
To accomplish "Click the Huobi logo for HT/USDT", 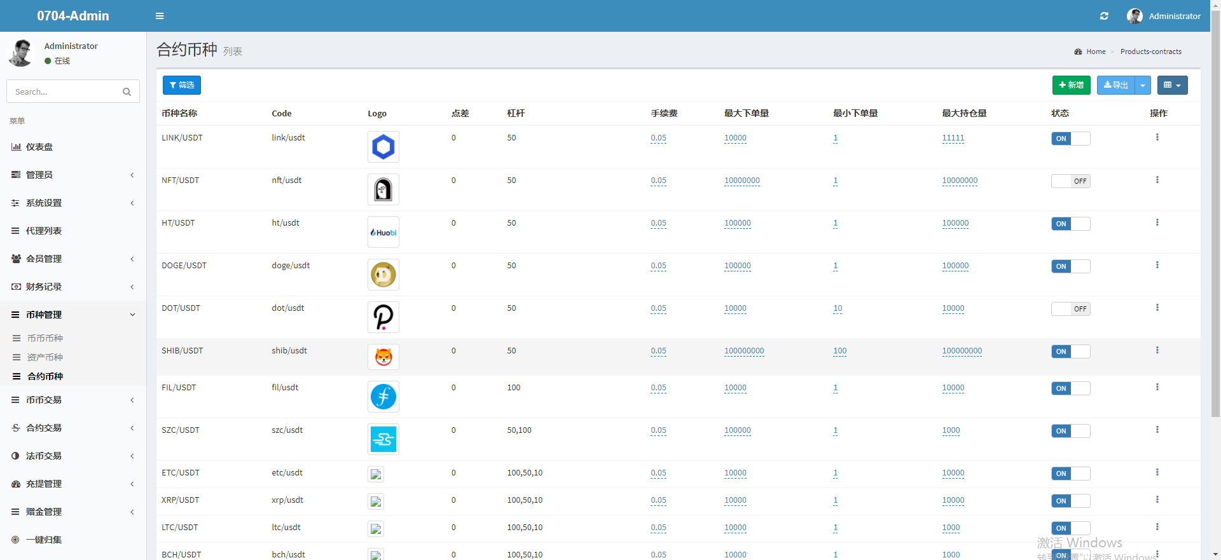I will coord(383,232).
